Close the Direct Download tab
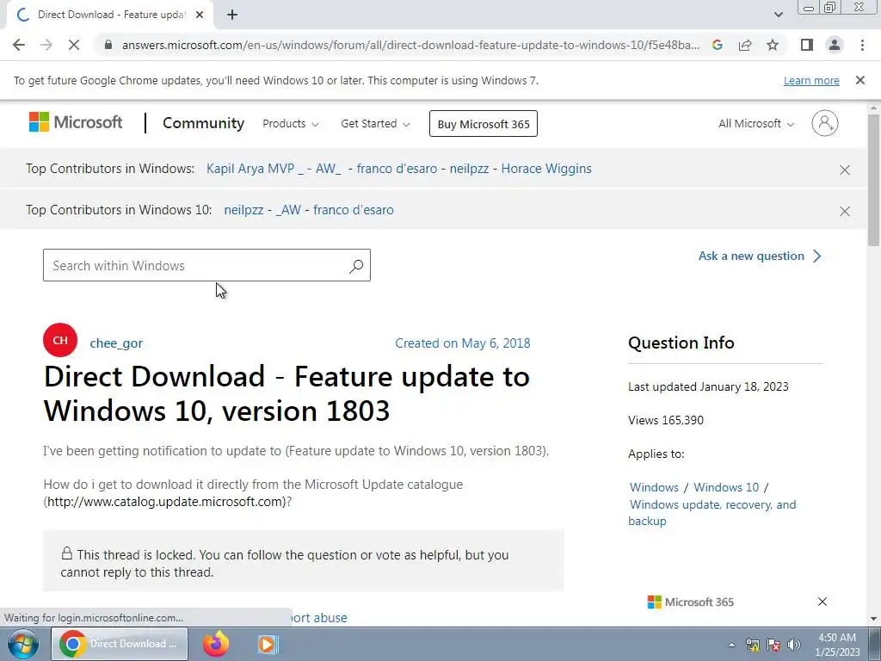 200,15
